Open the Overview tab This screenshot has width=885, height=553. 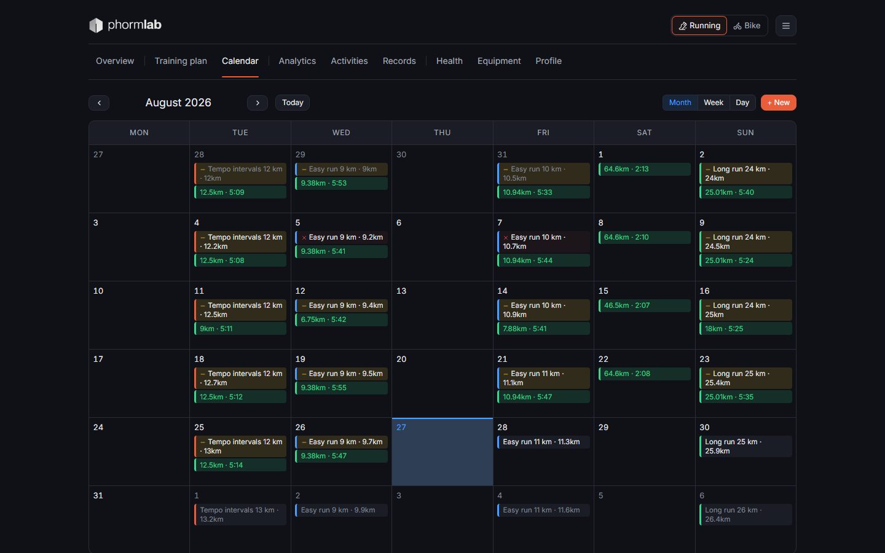(x=115, y=61)
